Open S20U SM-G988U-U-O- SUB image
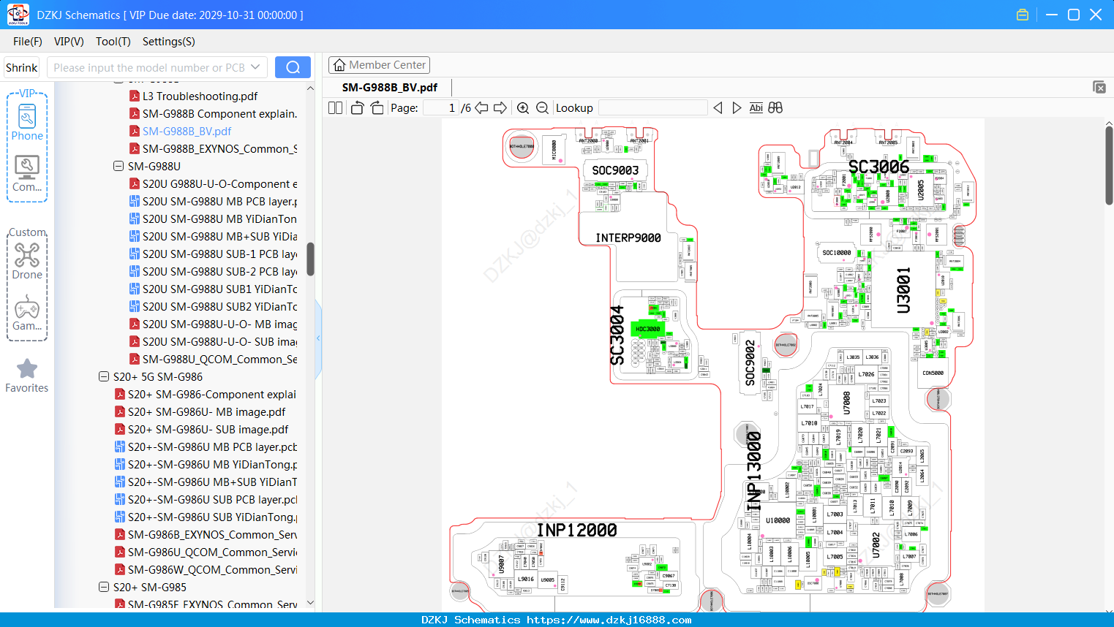 [x=219, y=341]
